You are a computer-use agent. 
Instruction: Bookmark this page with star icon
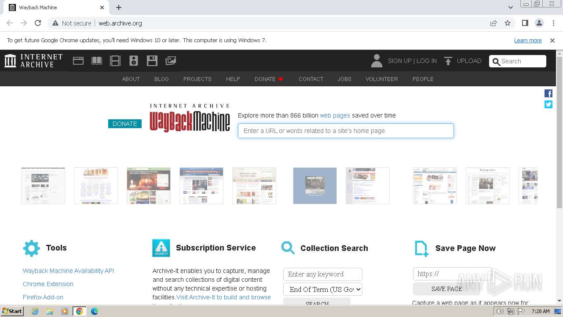pos(508,23)
